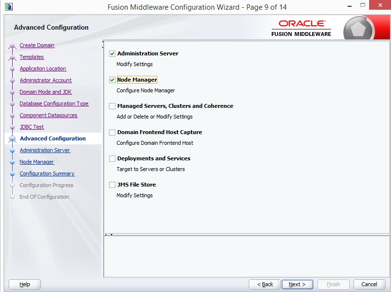391x292 pixels.
Task: Go to Domain Mode and JDK
Action: 46,92
